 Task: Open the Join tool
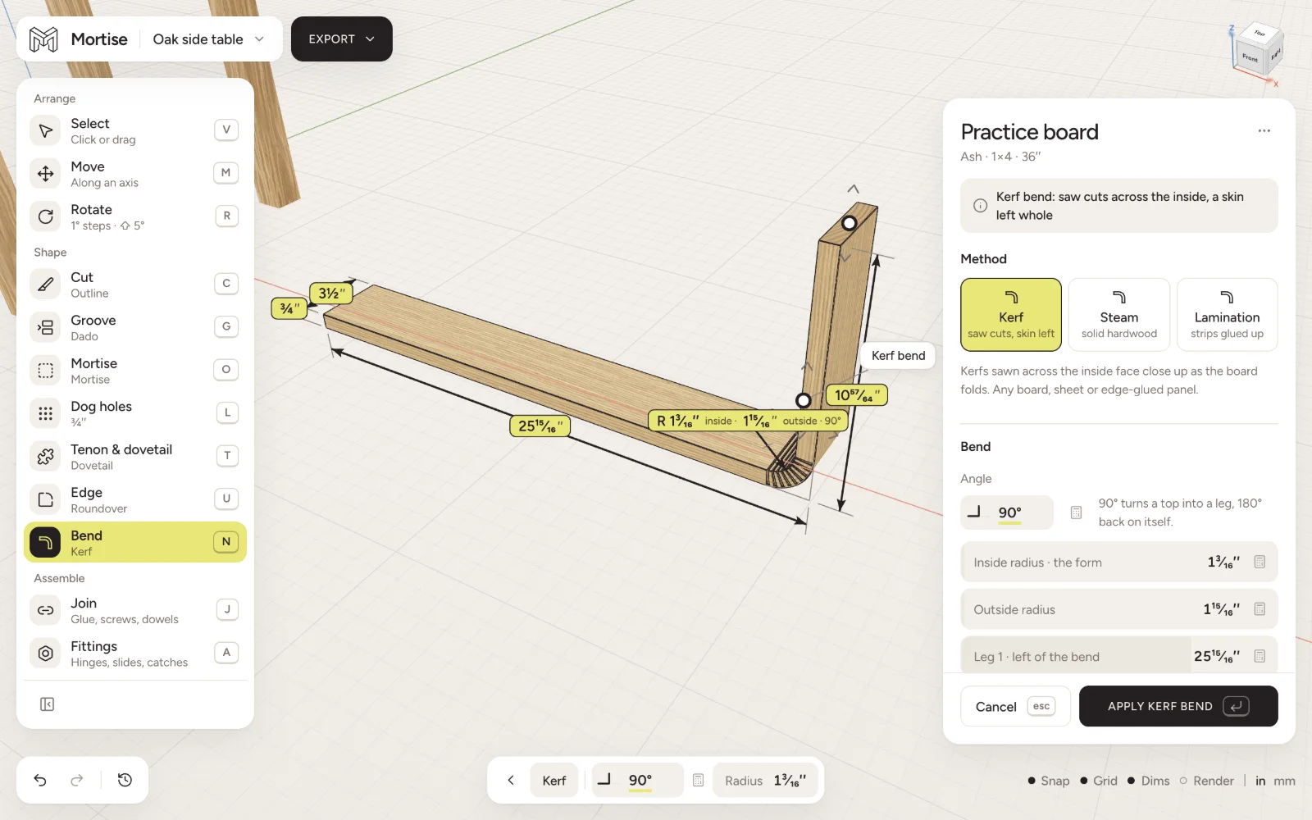click(135, 610)
